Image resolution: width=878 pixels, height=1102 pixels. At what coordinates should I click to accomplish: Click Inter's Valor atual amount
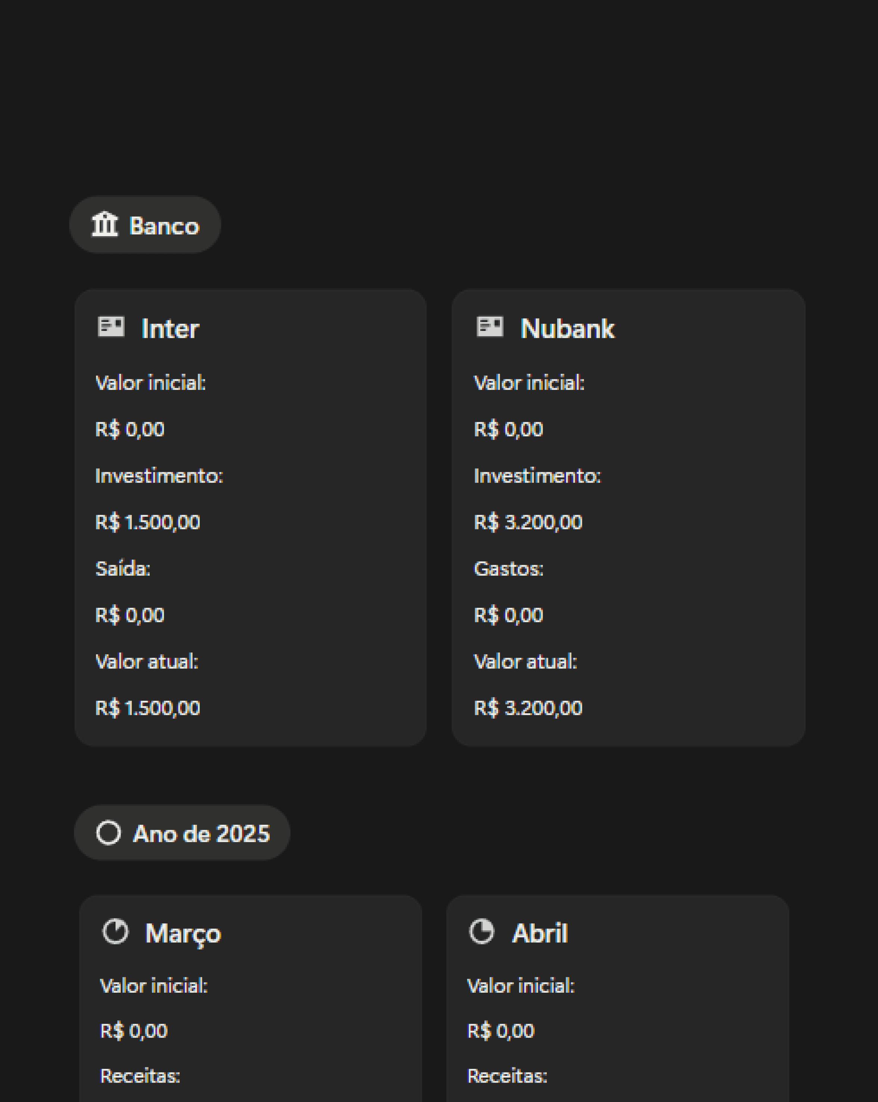pos(148,708)
